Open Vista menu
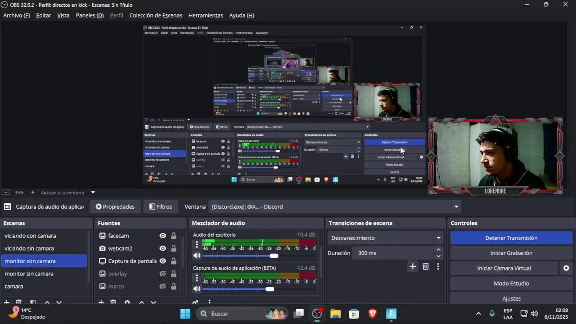 pyautogui.click(x=63, y=15)
